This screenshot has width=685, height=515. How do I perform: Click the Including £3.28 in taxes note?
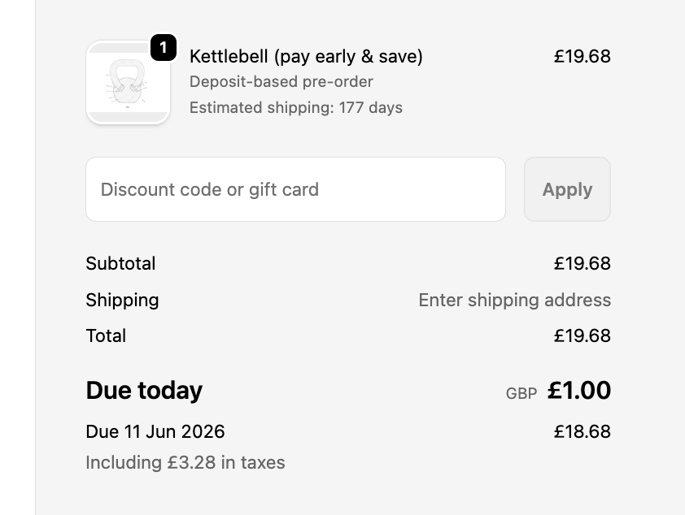point(185,463)
